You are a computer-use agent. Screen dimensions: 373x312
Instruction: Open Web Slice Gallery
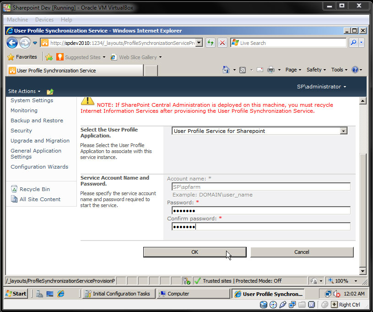click(136, 57)
